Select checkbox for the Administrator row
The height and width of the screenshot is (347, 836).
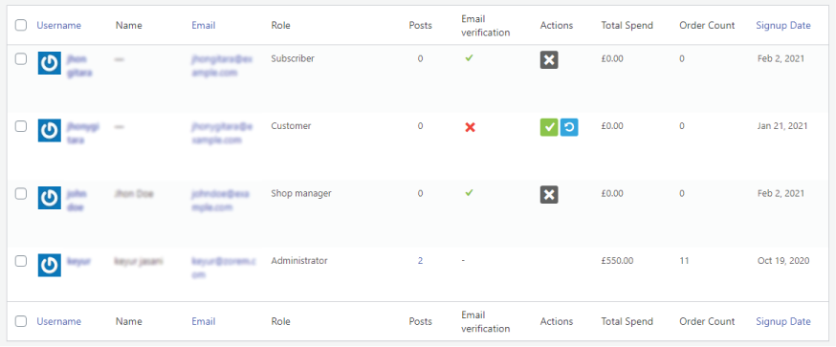(21, 261)
